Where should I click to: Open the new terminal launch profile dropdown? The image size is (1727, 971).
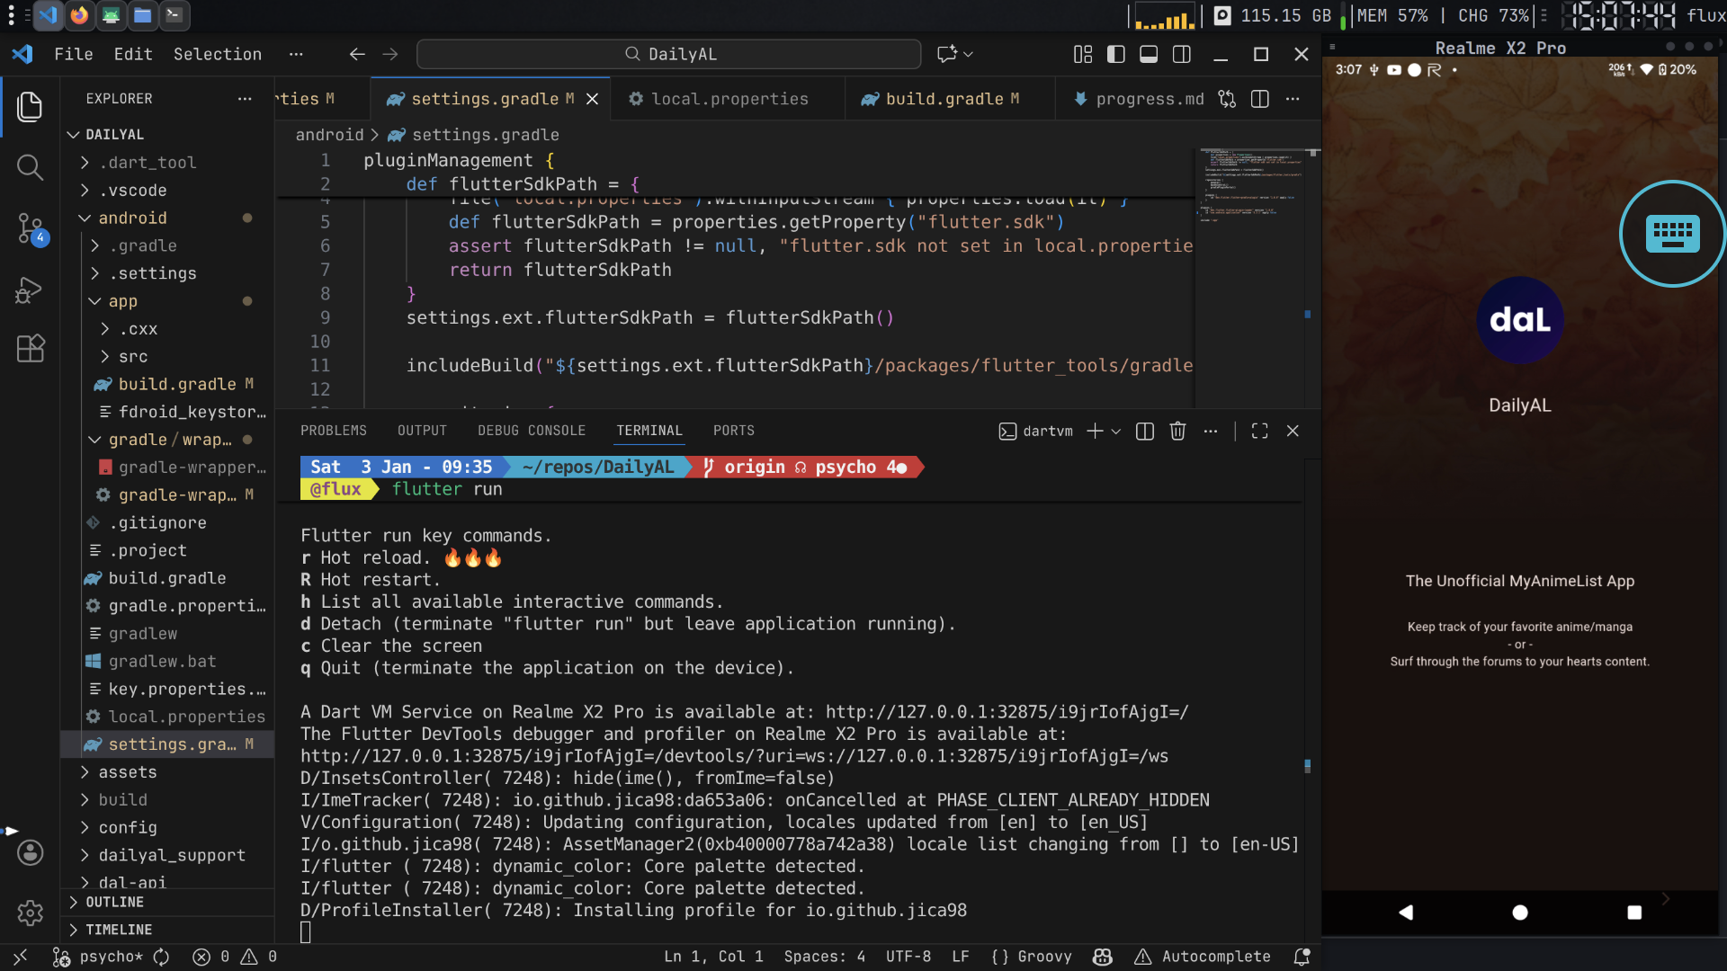tap(1116, 432)
